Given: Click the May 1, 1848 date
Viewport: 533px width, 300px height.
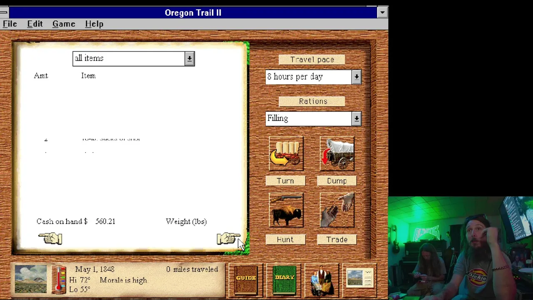Looking at the screenshot, I should point(95,270).
